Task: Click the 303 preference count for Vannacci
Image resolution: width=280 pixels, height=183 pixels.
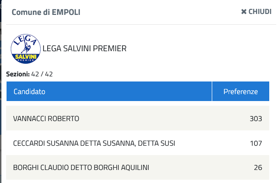Action: coord(256,119)
